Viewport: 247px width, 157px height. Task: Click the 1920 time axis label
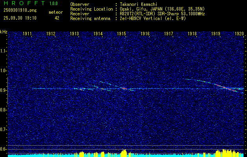pos(239,33)
